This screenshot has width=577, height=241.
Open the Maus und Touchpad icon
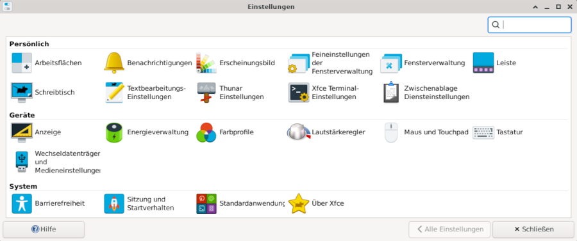pos(391,132)
